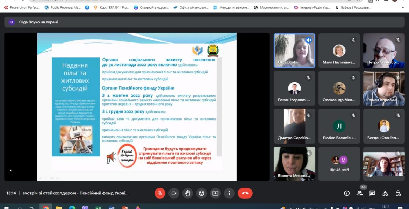Open 'Macroeconomic an...' bookmark
Image resolution: width=409 pixels, height=209 pixels.
point(272,8)
